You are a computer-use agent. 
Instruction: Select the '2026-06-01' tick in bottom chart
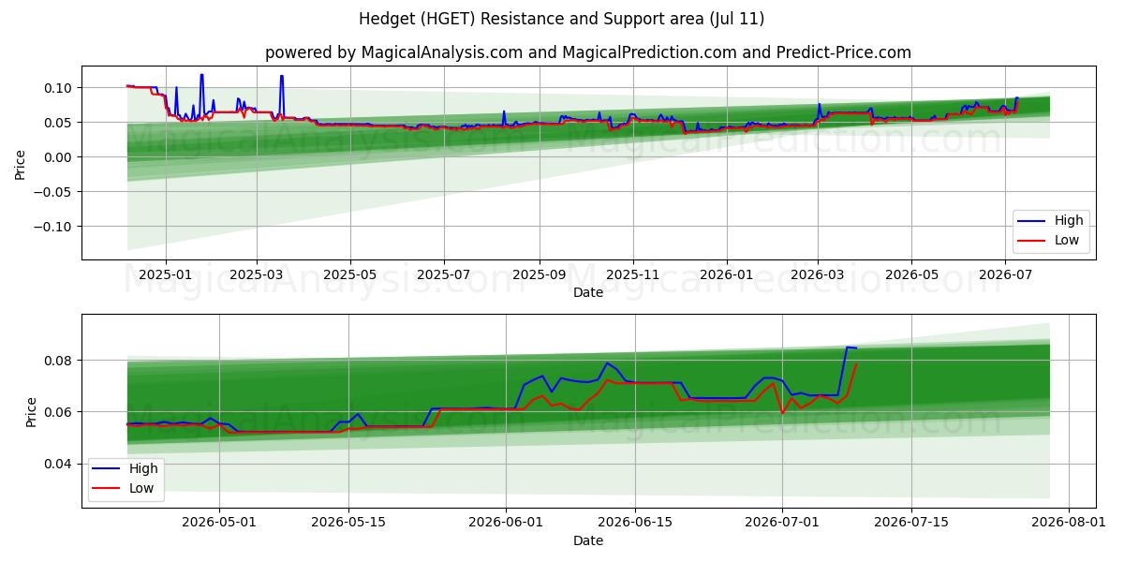tap(506, 523)
